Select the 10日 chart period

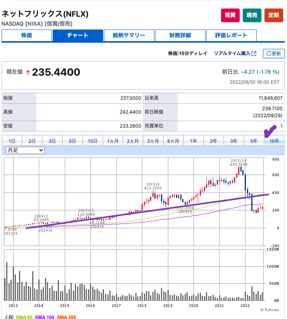click(x=92, y=141)
